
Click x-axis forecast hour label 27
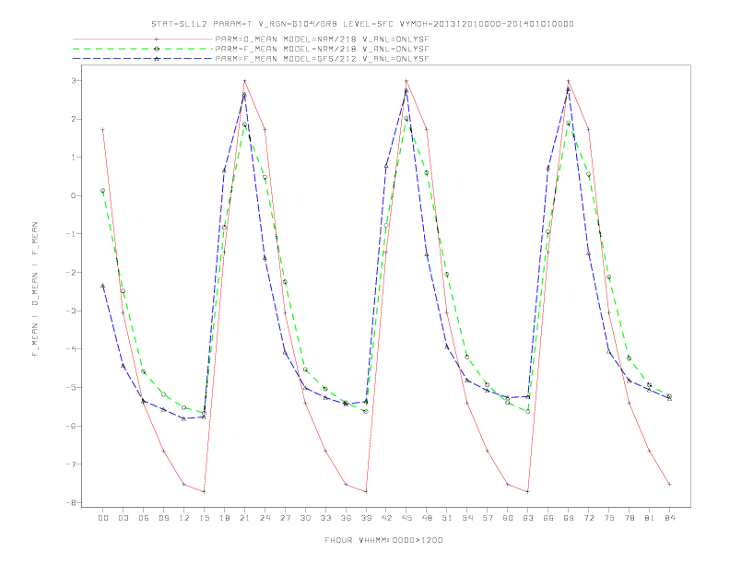(285, 518)
